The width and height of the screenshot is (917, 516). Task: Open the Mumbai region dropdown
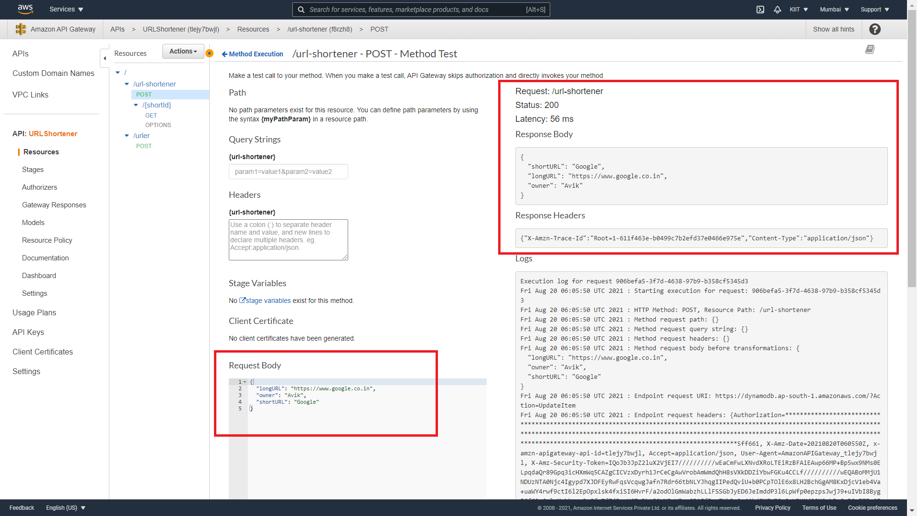click(834, 10)
